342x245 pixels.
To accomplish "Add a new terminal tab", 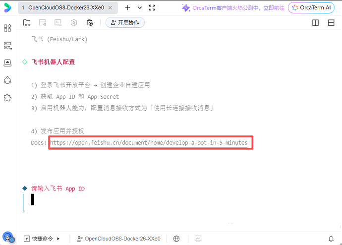I will (127, 8).
